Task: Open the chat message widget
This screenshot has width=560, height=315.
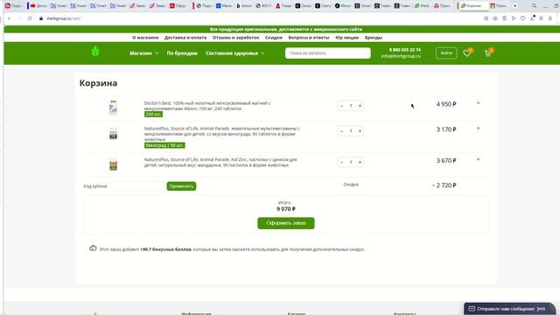Action: [510, 309]
